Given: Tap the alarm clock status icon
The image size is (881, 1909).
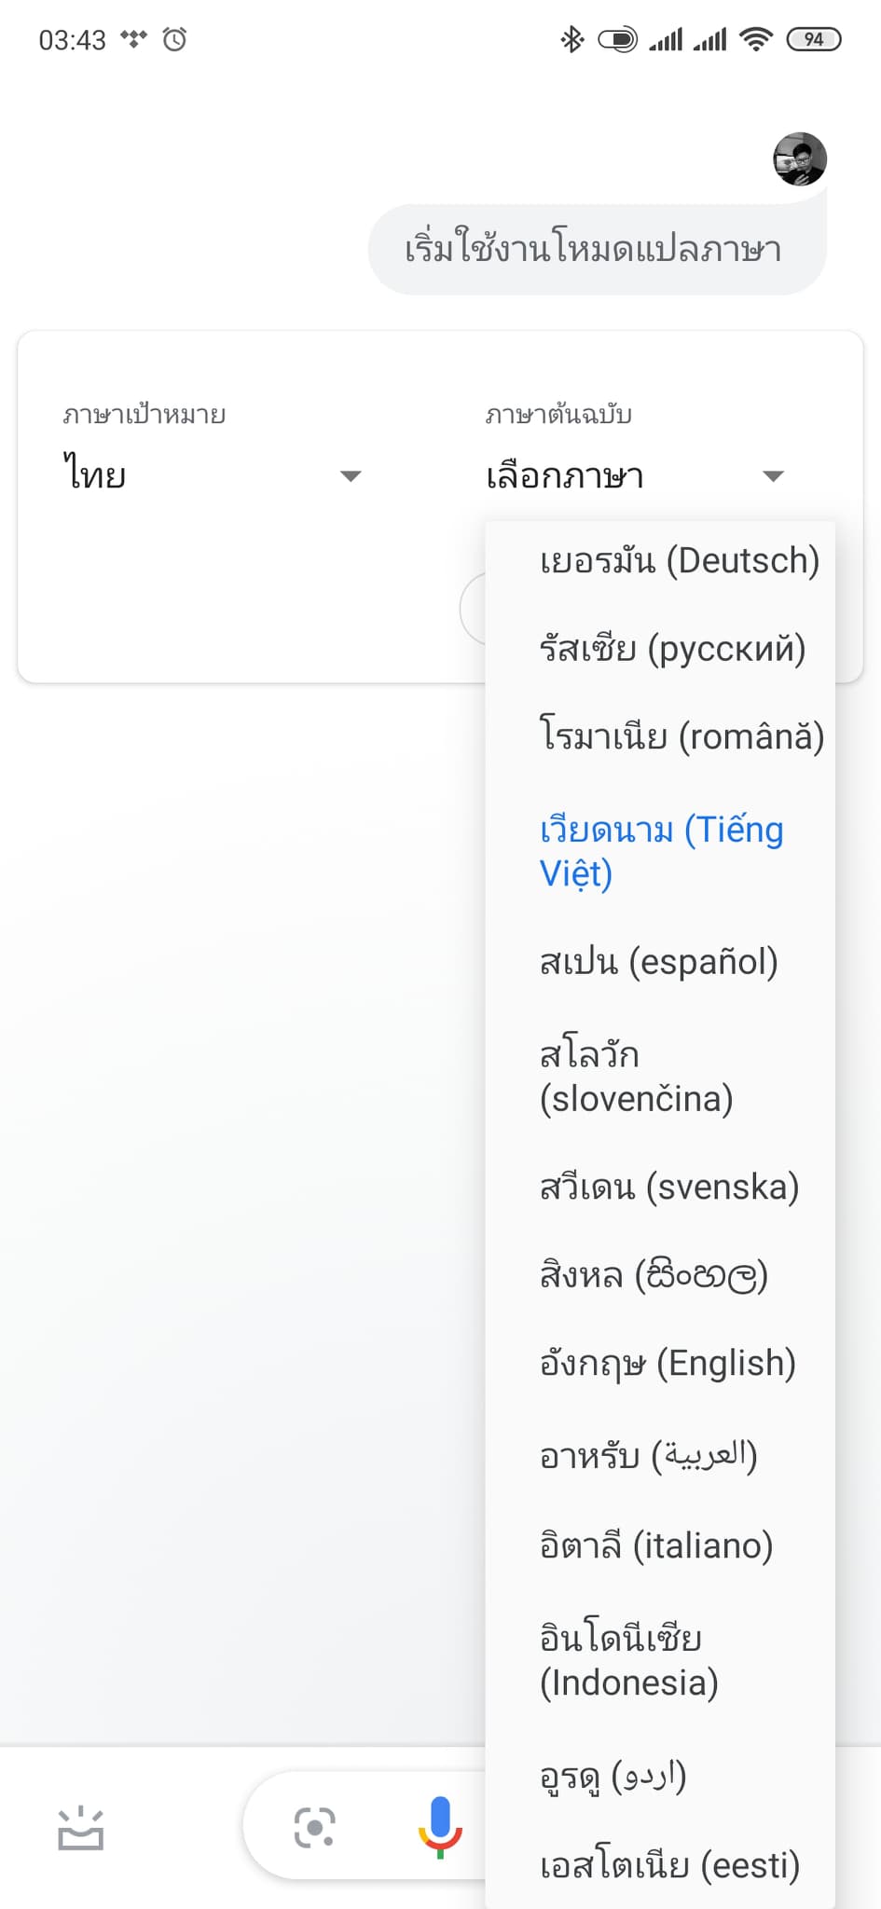Looking at the screenshot, I should coord(175,39).
